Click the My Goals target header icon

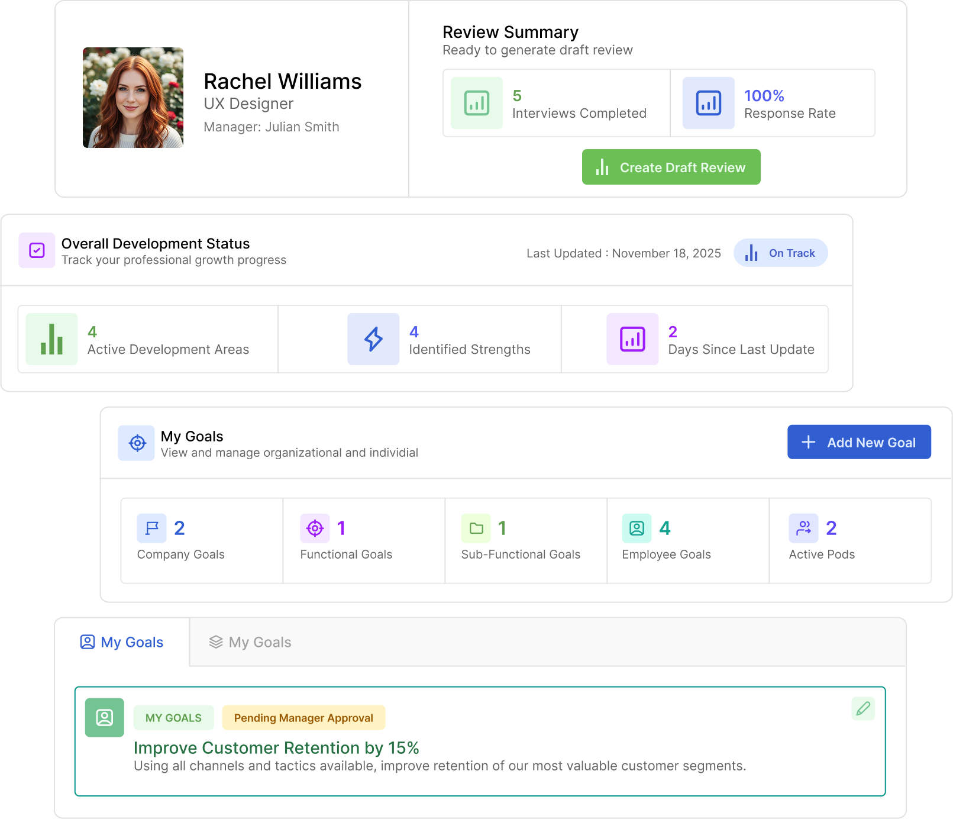pyautogui.click(x=137, y=443)
